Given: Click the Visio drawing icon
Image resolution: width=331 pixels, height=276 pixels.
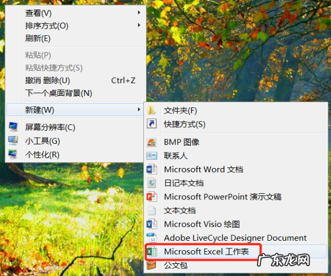Looking at the screenshot, I should tap(152, 224).
